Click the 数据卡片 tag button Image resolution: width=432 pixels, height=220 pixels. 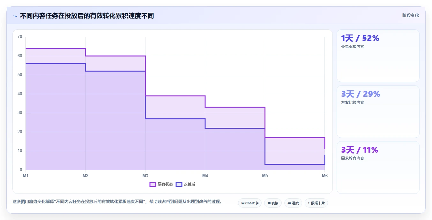tap(316, 203)
